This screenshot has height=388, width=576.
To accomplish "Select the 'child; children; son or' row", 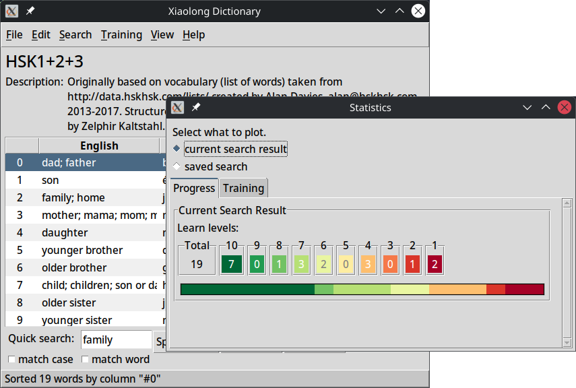I will pyautogui.click(x=86, y=285).
